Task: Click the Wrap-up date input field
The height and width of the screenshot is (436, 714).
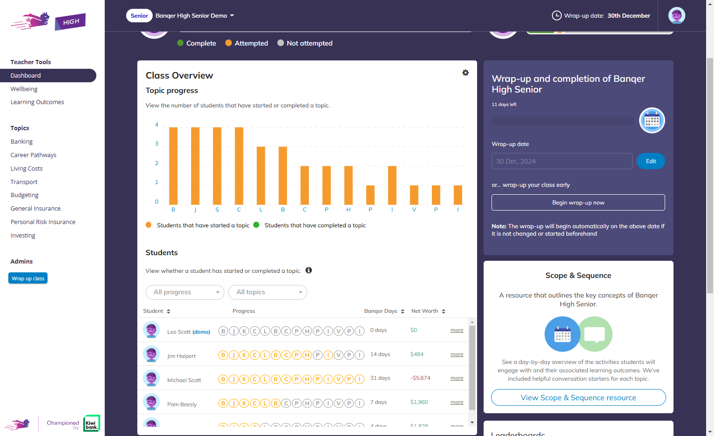Action: (562, 161)
